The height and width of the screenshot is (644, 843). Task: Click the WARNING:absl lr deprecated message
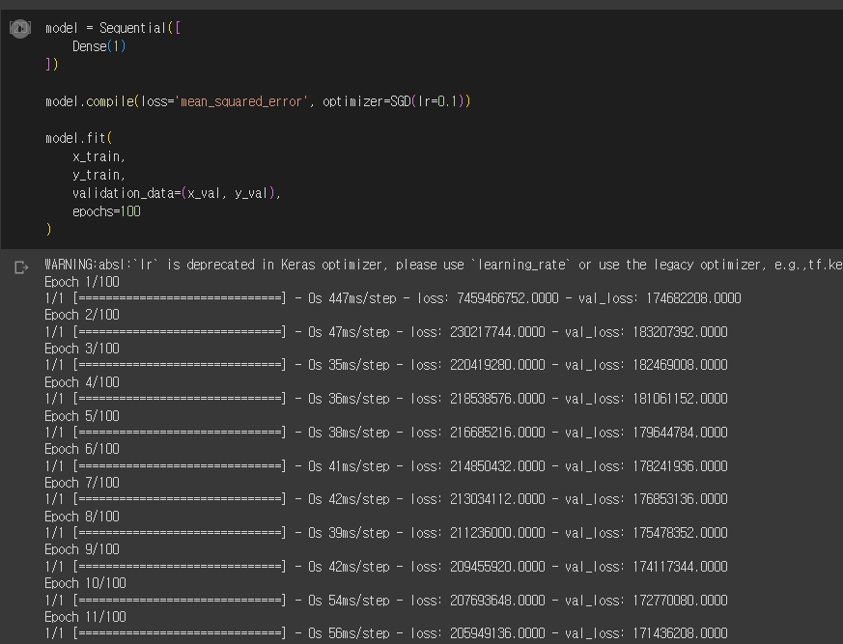[x=443, y=265]
